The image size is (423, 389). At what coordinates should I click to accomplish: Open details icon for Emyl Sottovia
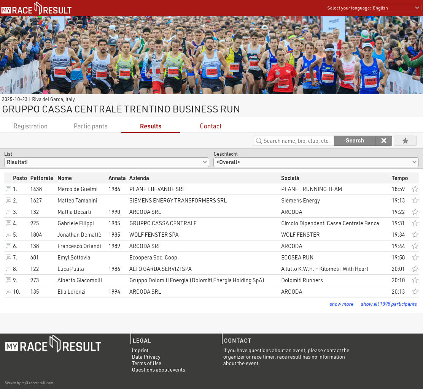8,257
